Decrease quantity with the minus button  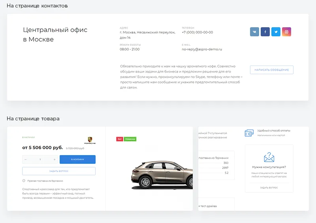point(26,159)
